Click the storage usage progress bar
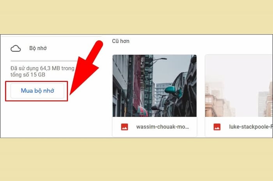The width and height of the screenshot is (273, 181). tap(44, 61)
